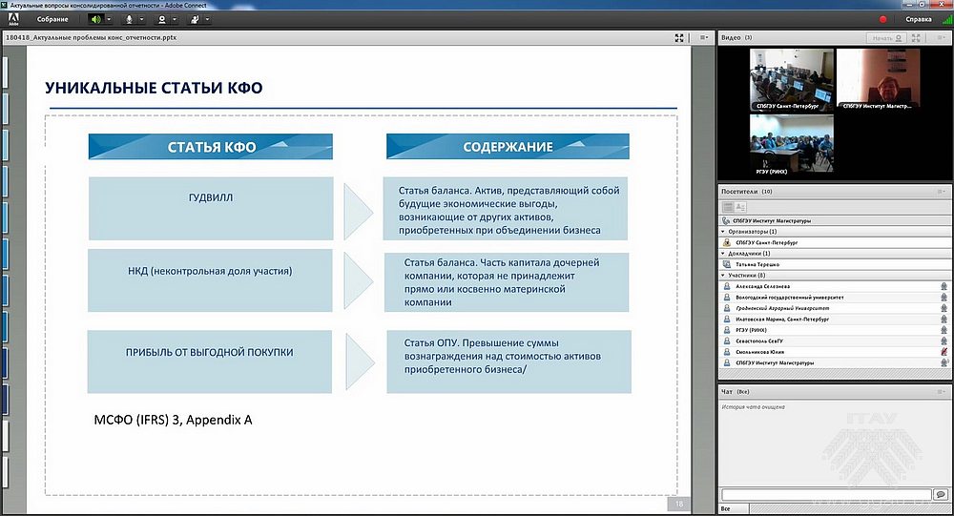The image size is (954, 516).
Task: Open the webcam options dropdown arrow
Action: pyautogui.click(x=175, y=19)
